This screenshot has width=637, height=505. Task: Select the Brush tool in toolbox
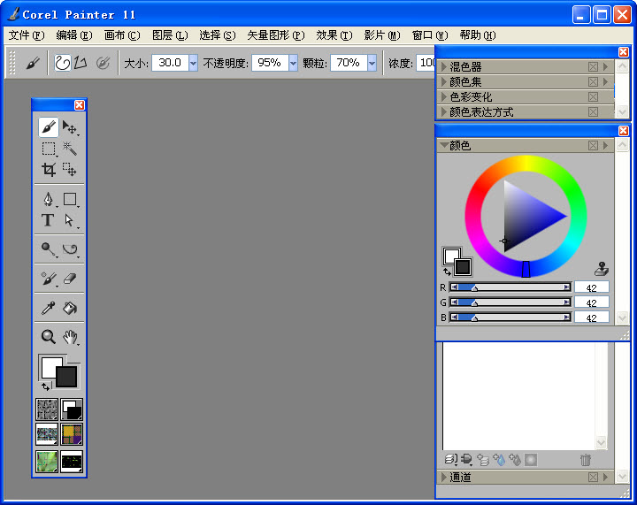[49, 127]
